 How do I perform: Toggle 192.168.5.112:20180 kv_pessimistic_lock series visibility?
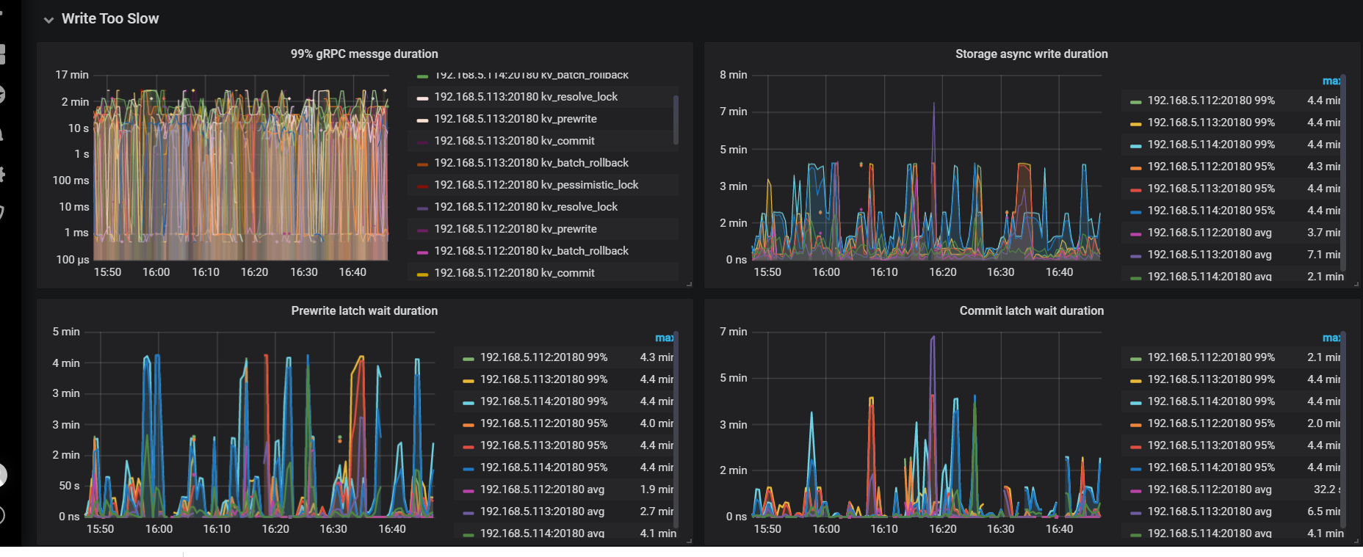click(535, 185)
